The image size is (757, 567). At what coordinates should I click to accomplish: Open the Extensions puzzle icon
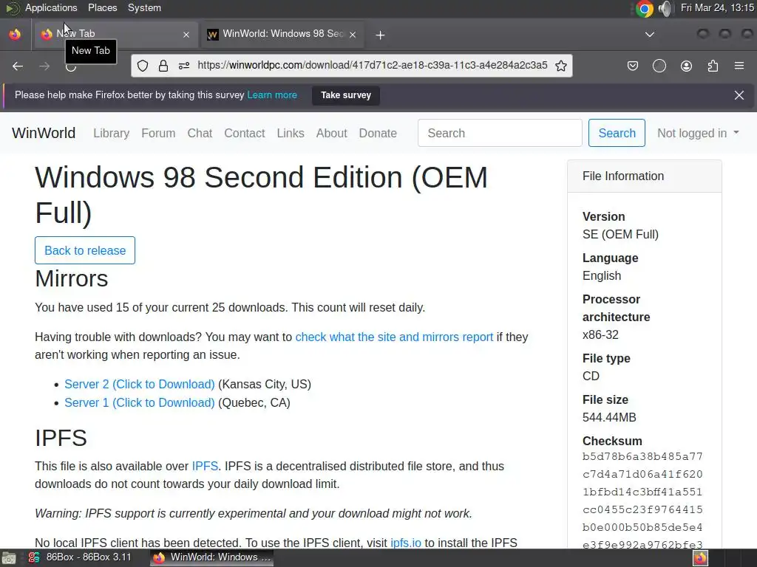[713, 66]
